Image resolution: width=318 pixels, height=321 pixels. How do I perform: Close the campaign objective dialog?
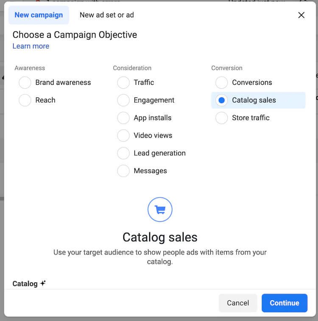[x=301, y=15]
